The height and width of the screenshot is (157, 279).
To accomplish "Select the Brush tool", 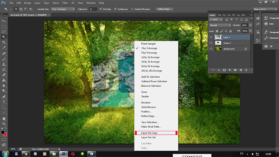I will [4, 59].
